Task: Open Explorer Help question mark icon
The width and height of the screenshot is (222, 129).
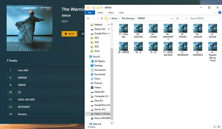Action: point(220,12)
